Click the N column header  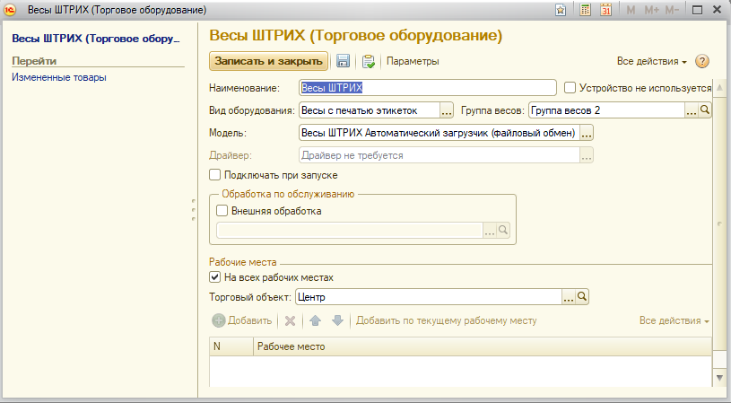click(x=231, y=346)
